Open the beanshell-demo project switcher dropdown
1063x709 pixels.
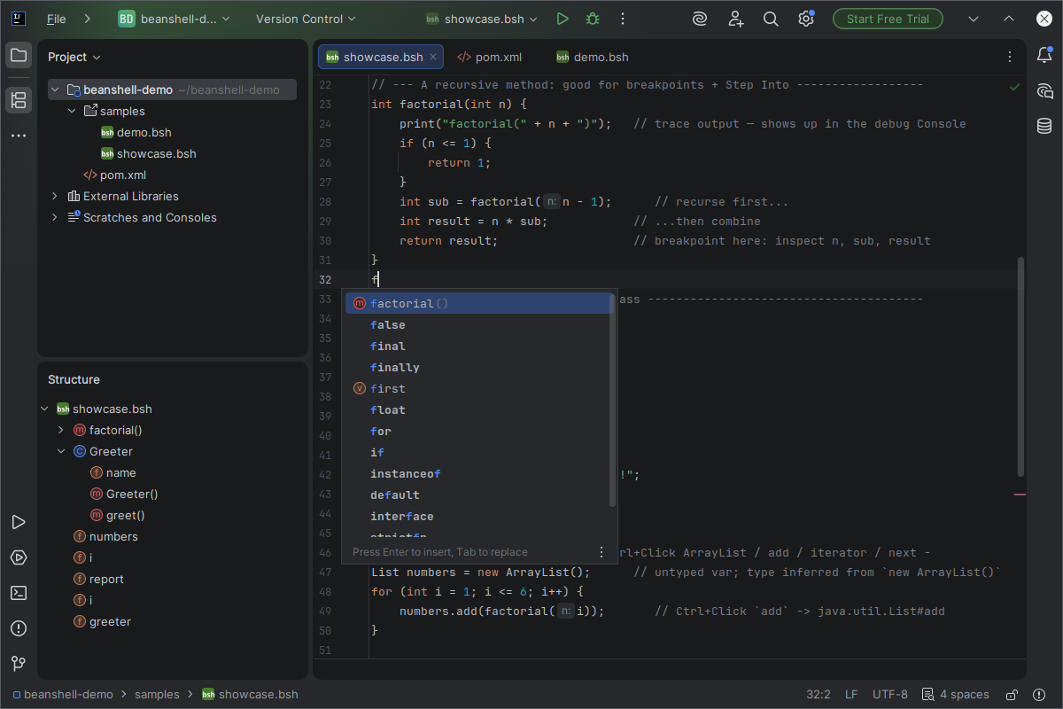pos(174,19)
